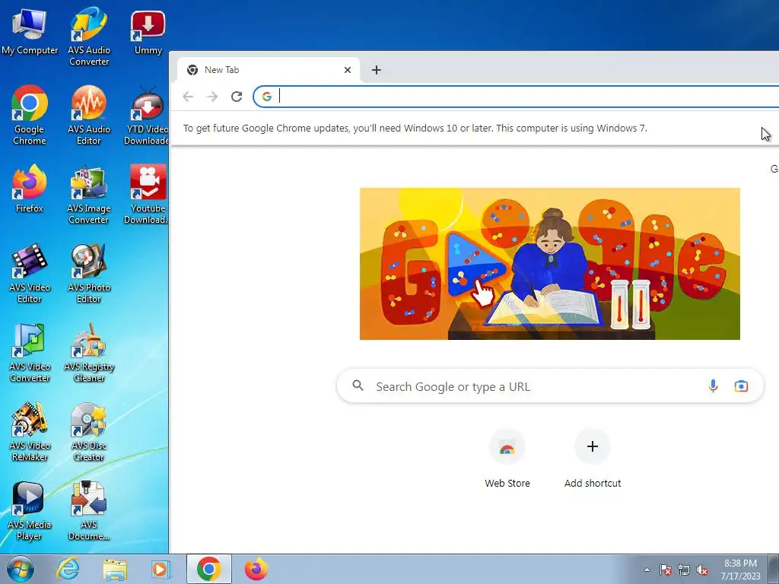Click Chrome icon in the taskbar

point(208,569)
